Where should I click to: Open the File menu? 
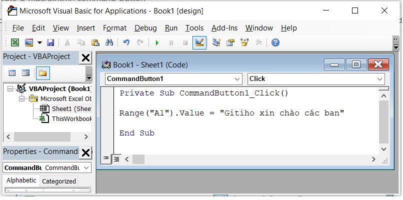17,28
